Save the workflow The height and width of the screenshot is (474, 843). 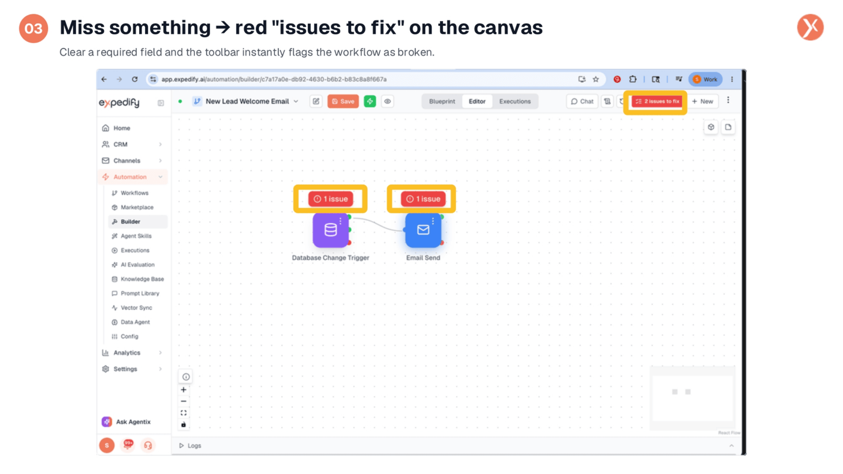pos(343,102)
